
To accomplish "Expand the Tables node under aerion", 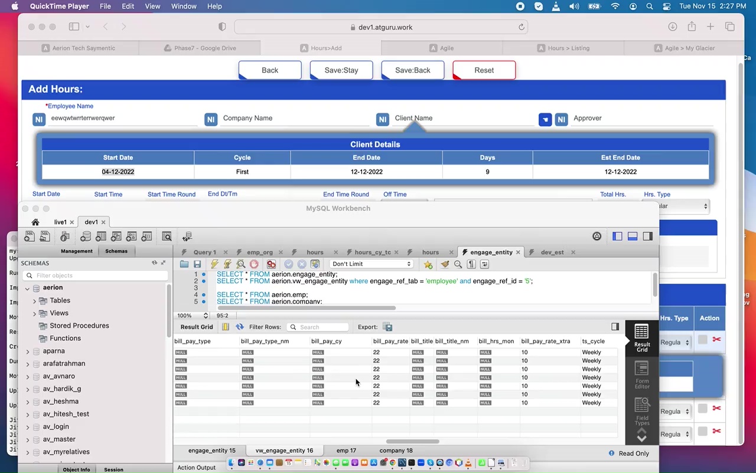I will pos(35,301).
